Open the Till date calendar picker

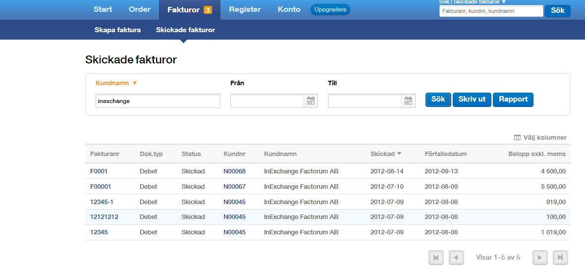click(x=408, y=101)
